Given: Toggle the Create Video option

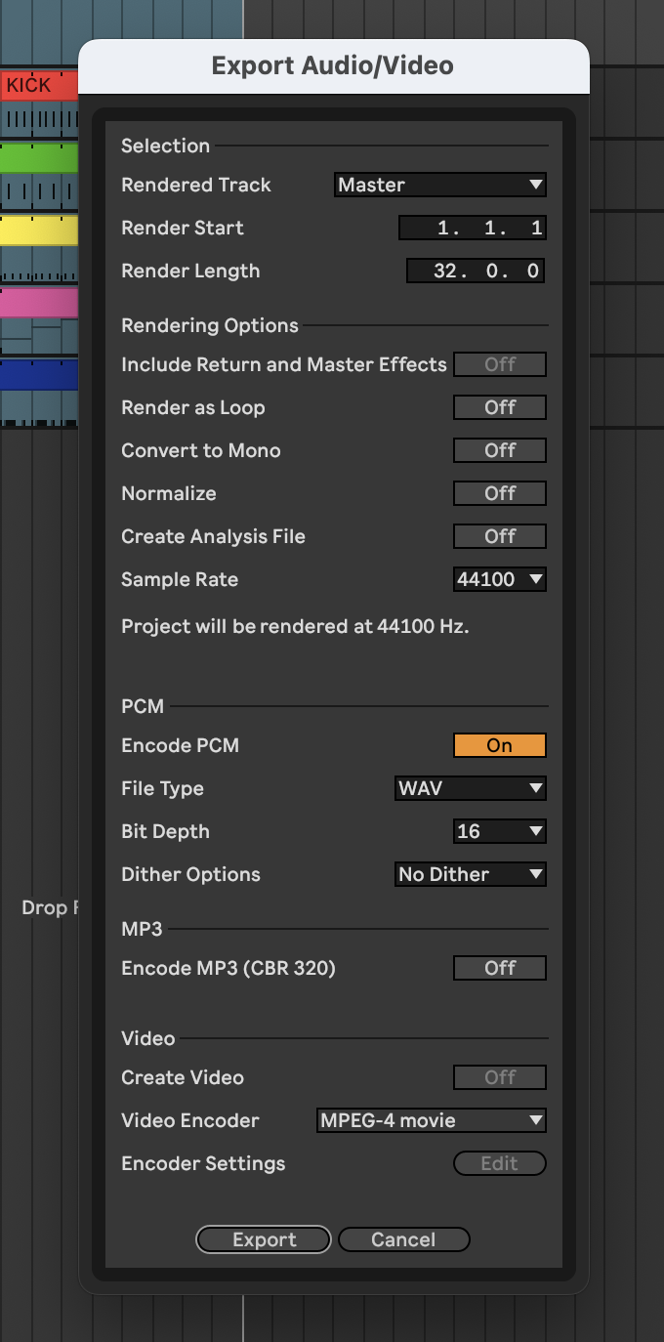Looking at the screenshot, I should pos(499,1077).
